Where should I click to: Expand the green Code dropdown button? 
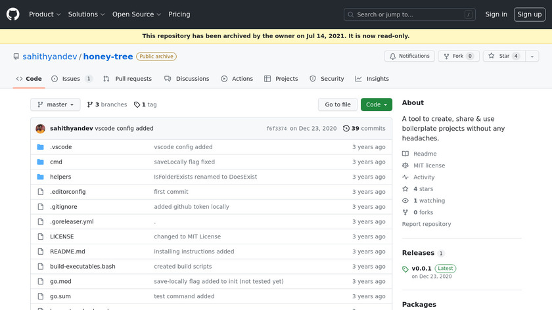(x=376, y=104)
